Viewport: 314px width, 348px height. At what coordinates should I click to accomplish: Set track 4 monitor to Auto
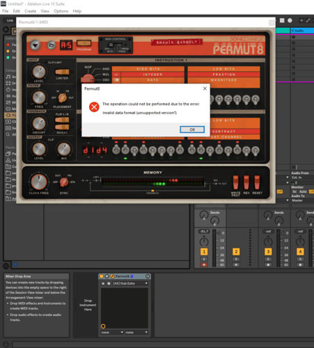click(x=303, y=191)
